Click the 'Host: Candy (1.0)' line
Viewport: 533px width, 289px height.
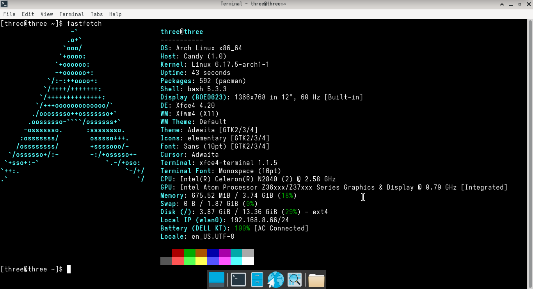pyautogui.click(x=194, y=56)
